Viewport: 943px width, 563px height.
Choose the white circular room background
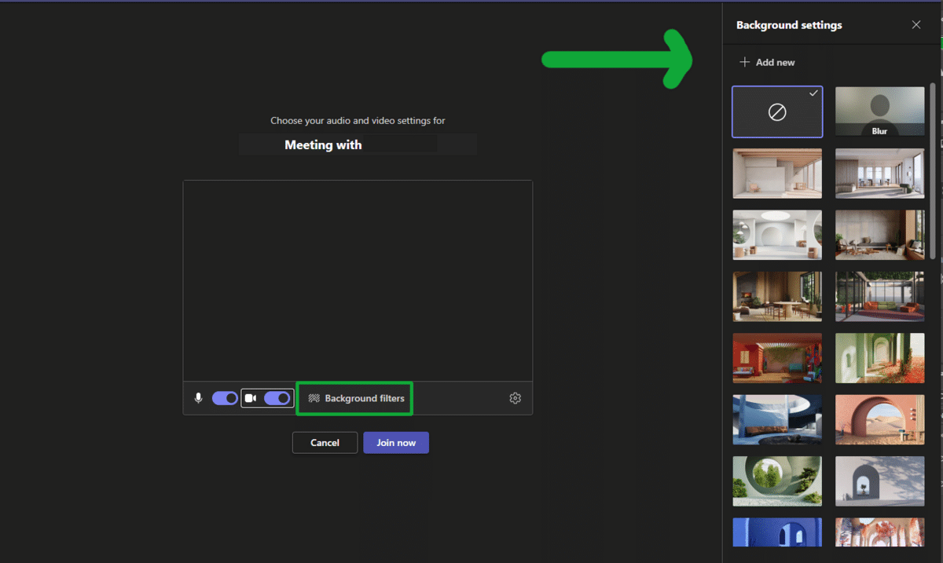(777, 235)
